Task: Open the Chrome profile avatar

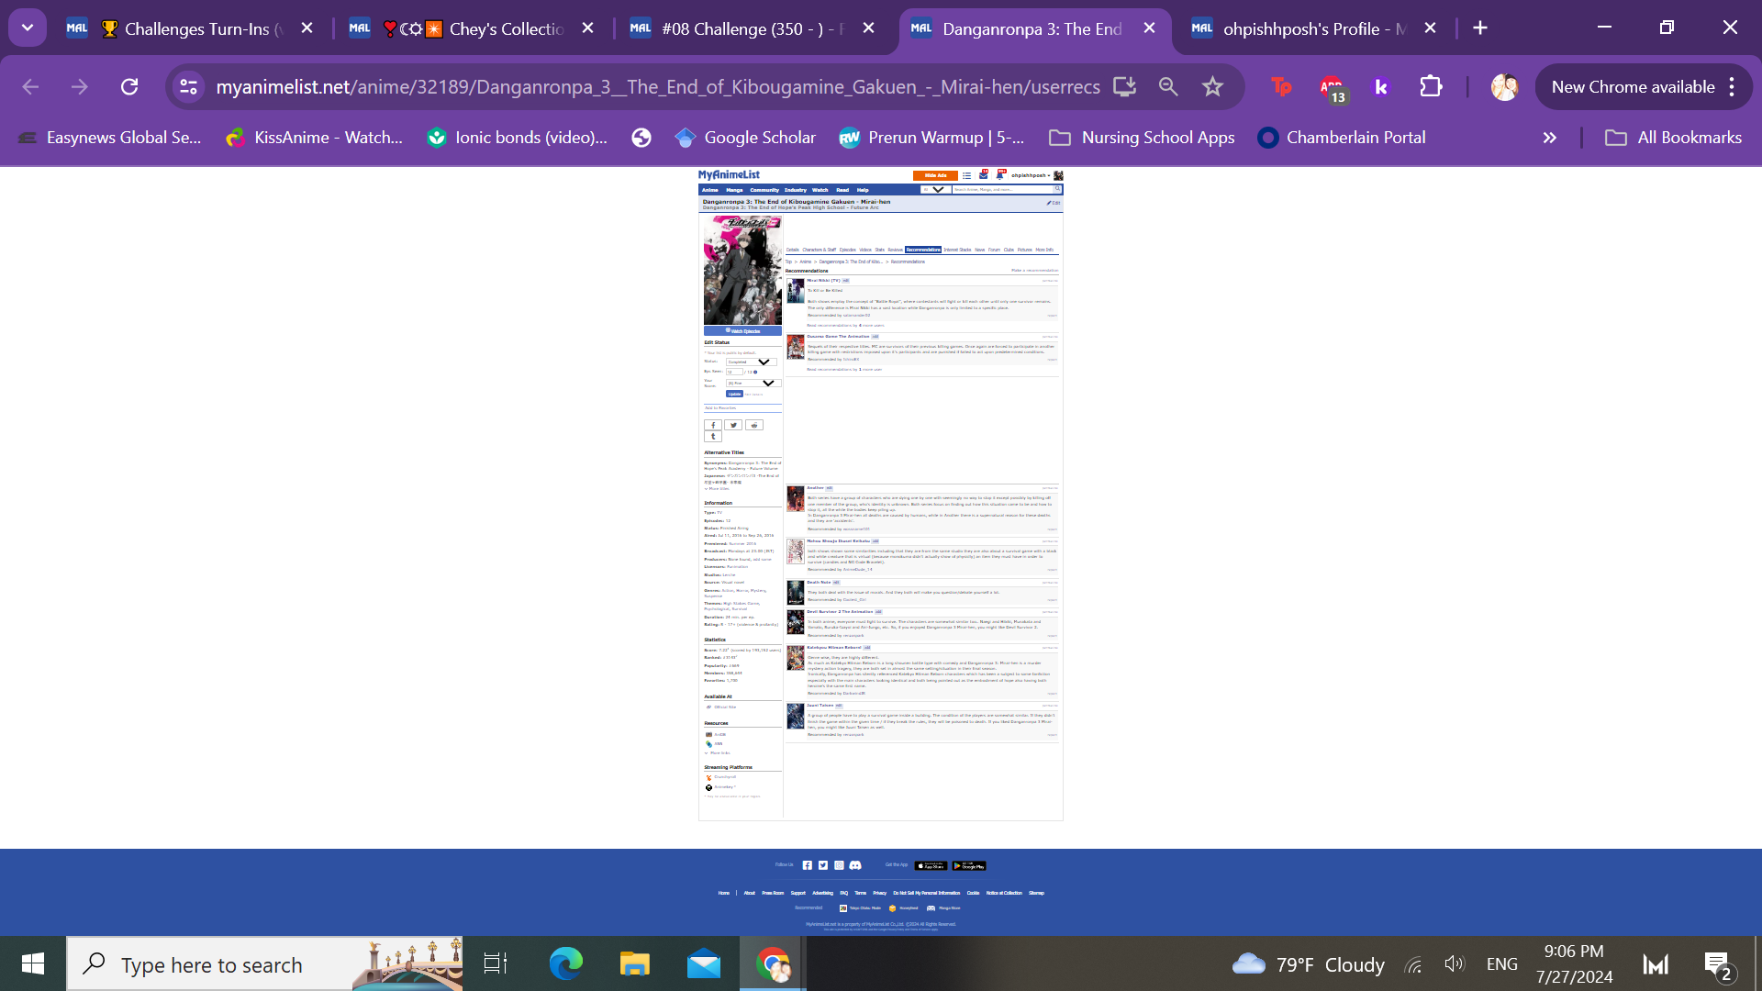Action: (1504, 86)
